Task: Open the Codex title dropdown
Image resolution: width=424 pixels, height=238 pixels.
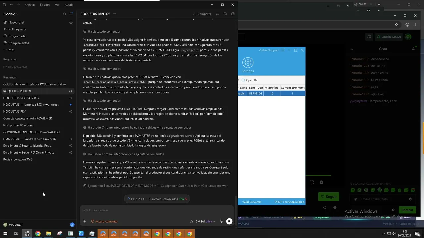Action: [x=11, y=14]
